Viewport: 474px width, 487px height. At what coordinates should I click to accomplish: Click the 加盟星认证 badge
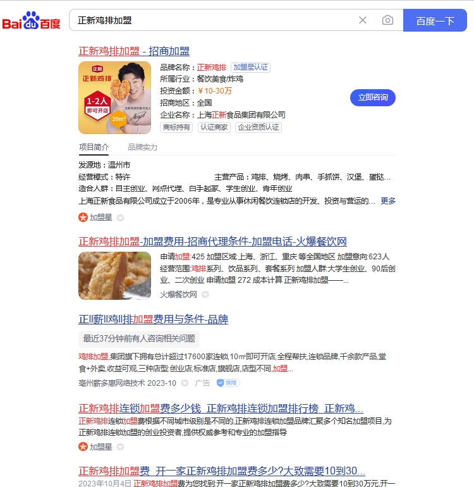coord(250,68)
